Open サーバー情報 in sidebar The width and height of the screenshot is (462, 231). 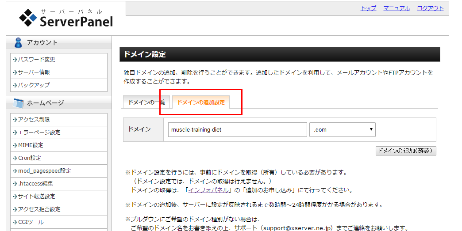pyautogui.click(x=34, y=72)
